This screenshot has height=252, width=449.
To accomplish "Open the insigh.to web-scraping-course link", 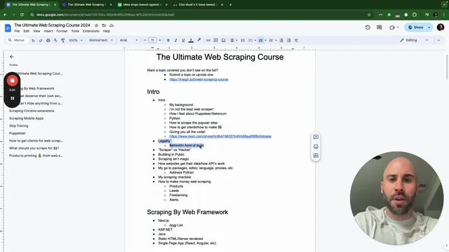I will point(199,79).
